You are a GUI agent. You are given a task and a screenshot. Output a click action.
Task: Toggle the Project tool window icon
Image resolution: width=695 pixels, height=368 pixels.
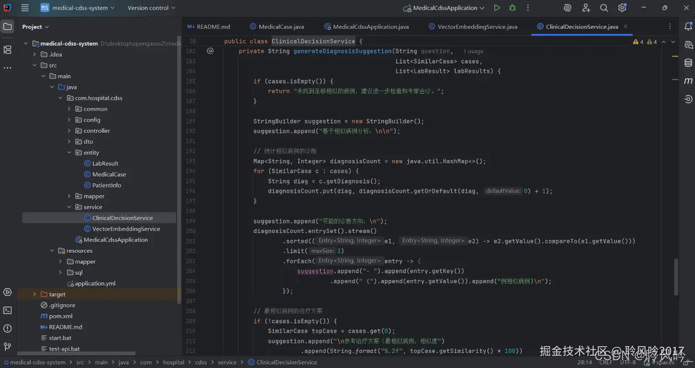tap(7, 26)
